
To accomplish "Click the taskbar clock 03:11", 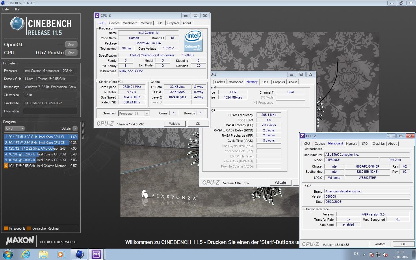I will [x=400, y=252].
